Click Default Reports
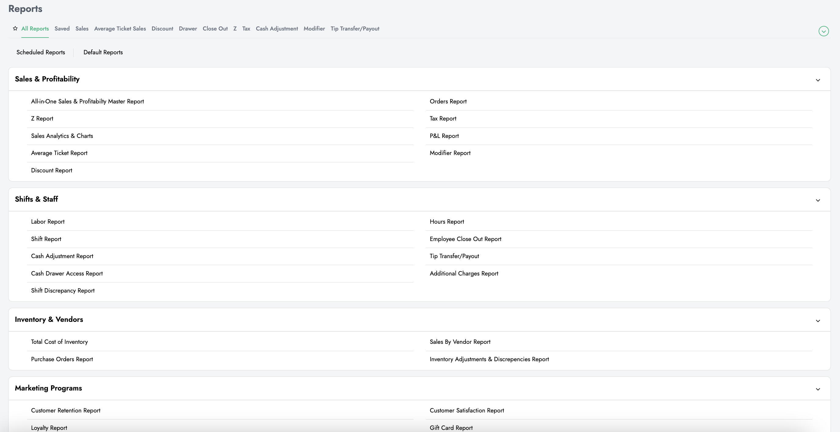The height and width of the screenshot is (432, 840). 103,52
